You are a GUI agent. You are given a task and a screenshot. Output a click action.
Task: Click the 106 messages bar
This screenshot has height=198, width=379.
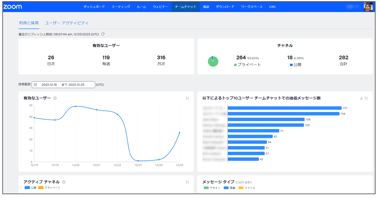(266, 119)
